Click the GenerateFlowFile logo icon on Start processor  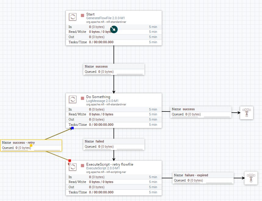point(73,17)
